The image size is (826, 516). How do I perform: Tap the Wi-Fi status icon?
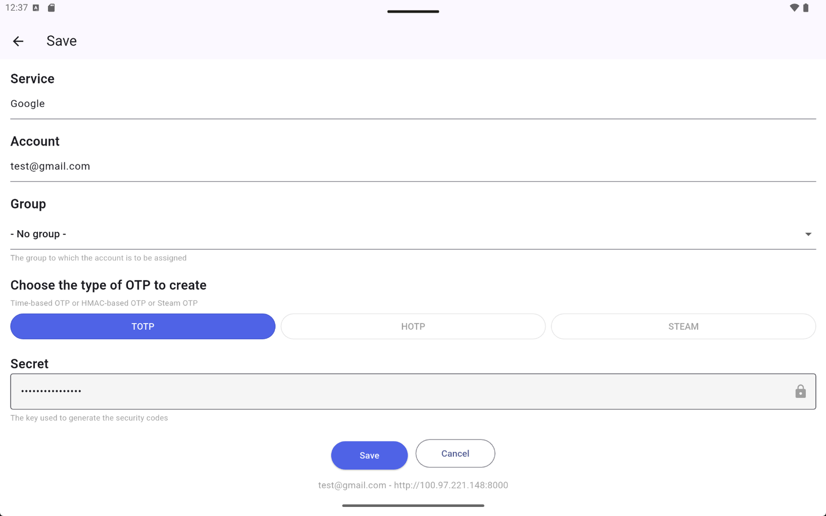point(794,8)
